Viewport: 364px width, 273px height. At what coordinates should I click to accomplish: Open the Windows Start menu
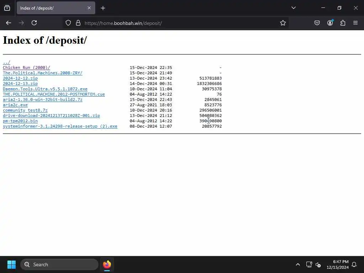click(11, 264)
